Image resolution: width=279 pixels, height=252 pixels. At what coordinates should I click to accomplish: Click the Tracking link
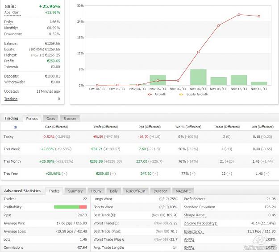click(x=11, y=99)
